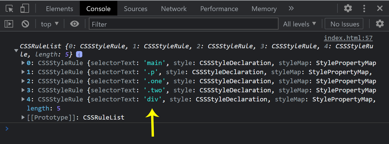Activate the inspect element picker icon
Viewport: 389px width, 144px height.
[10, 9]
